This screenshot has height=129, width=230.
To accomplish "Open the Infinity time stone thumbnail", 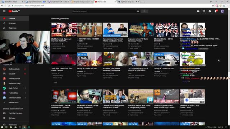I will 115,59.
